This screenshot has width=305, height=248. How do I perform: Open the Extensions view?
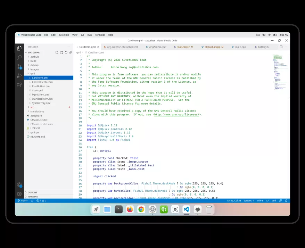(x=19, y=85)
